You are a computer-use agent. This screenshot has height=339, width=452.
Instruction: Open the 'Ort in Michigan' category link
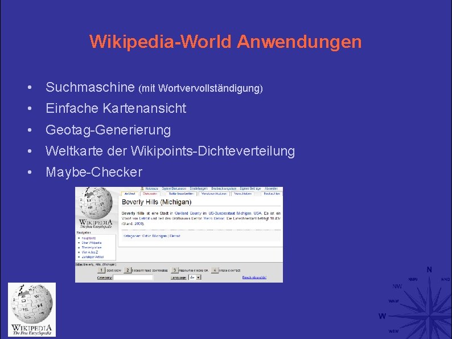tap(154, 236)
